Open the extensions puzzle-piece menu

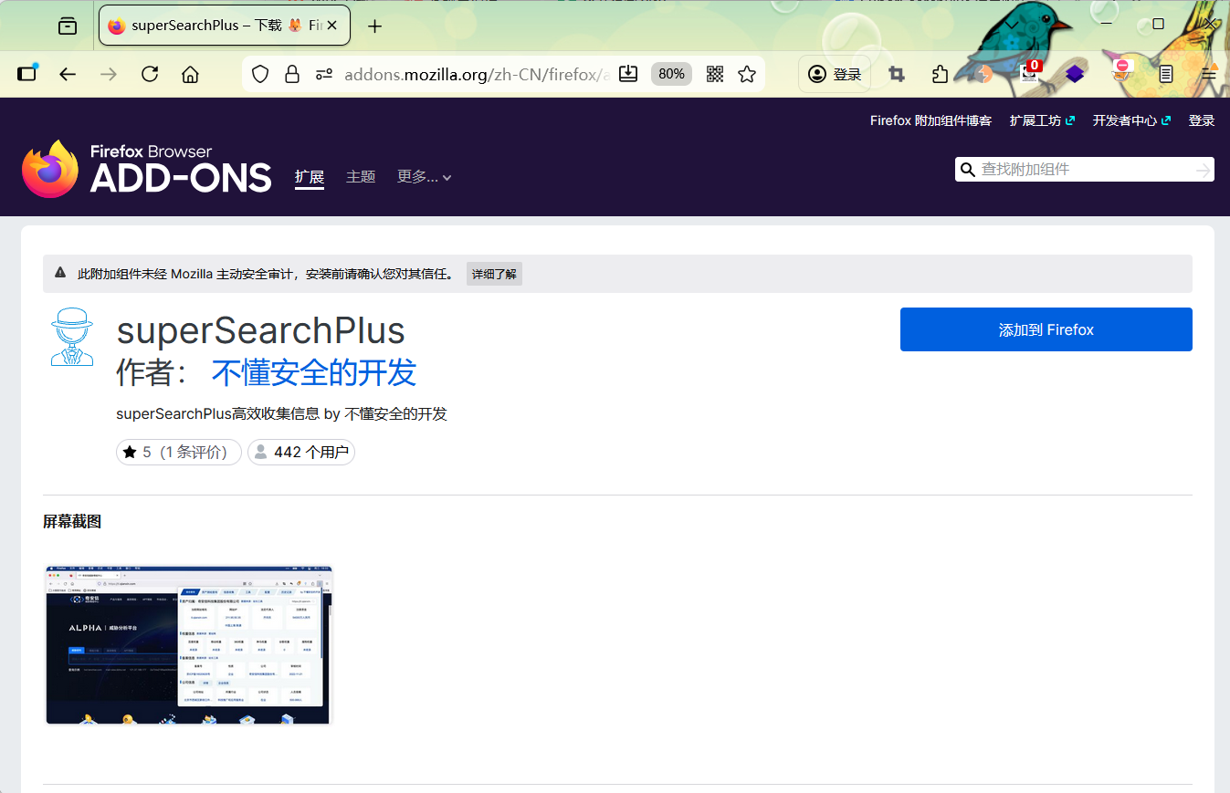(x=941, y=74)
